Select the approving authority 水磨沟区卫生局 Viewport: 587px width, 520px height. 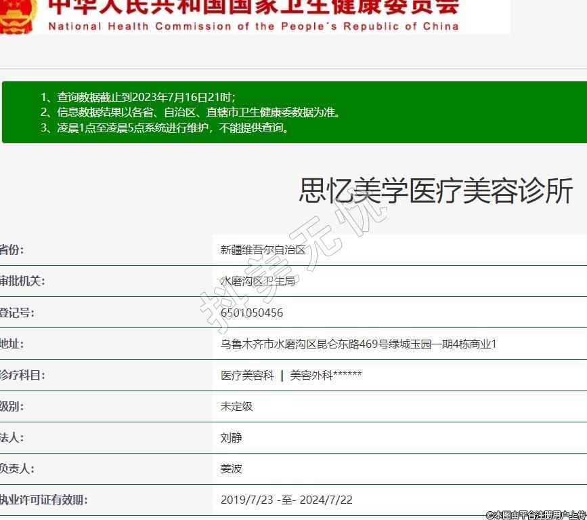click(x=257, y=281)
